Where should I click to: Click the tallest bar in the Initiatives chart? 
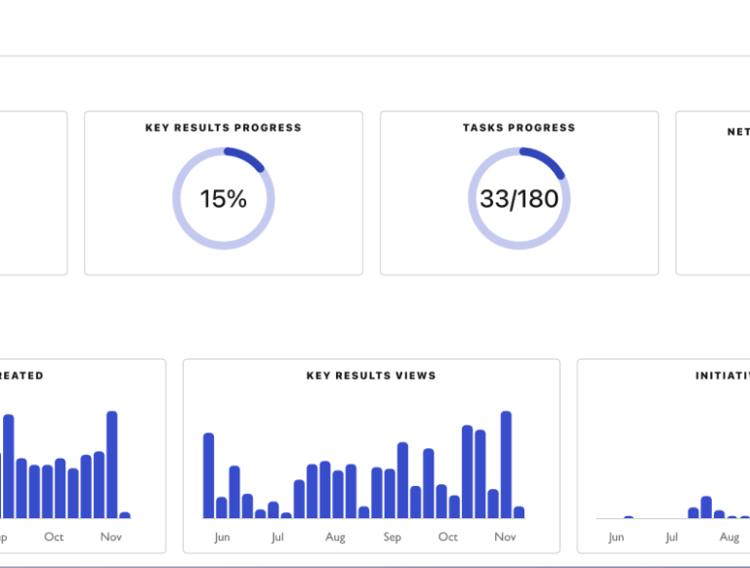(x=706, y=507)
